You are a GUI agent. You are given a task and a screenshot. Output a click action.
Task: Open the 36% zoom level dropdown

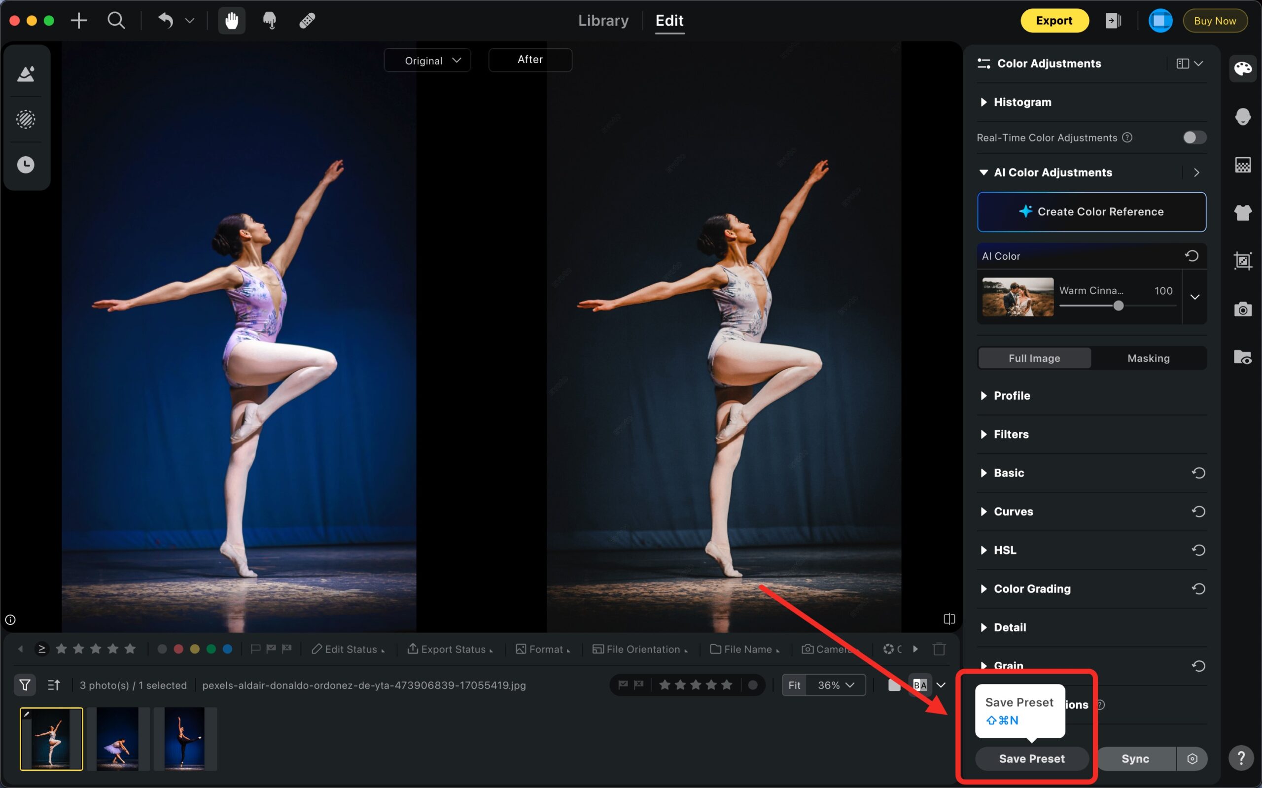pos(836,685)
